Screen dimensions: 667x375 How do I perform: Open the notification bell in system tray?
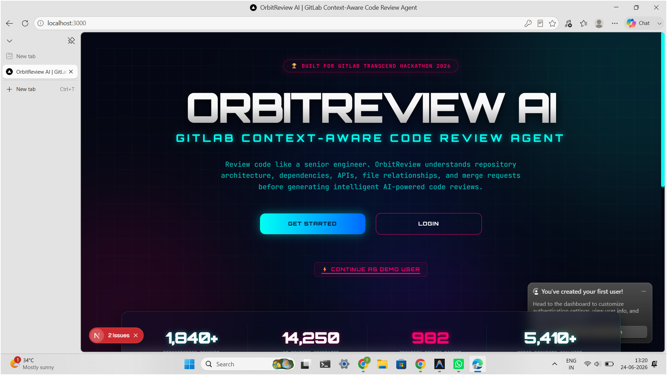click(655, 364)
